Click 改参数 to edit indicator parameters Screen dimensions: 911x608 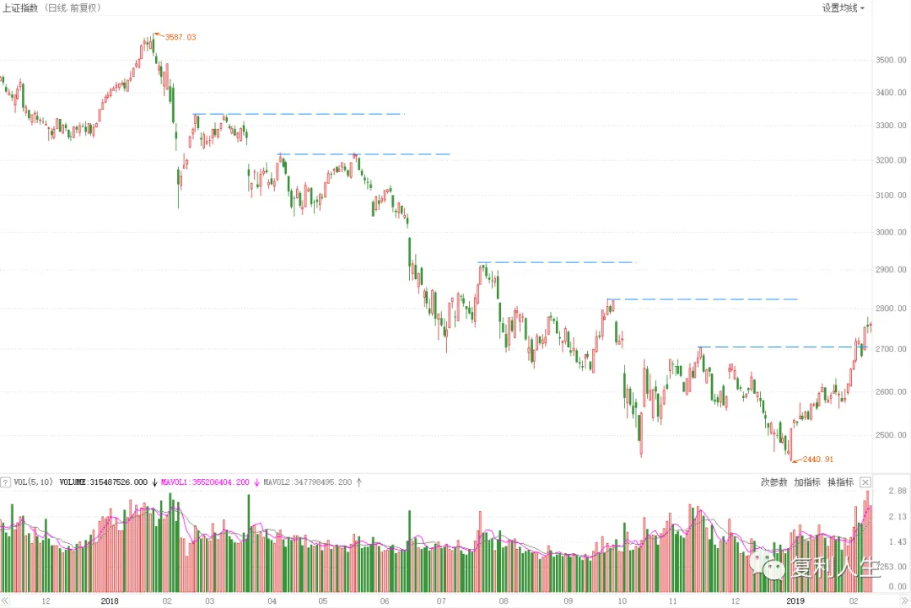[774, 482]
